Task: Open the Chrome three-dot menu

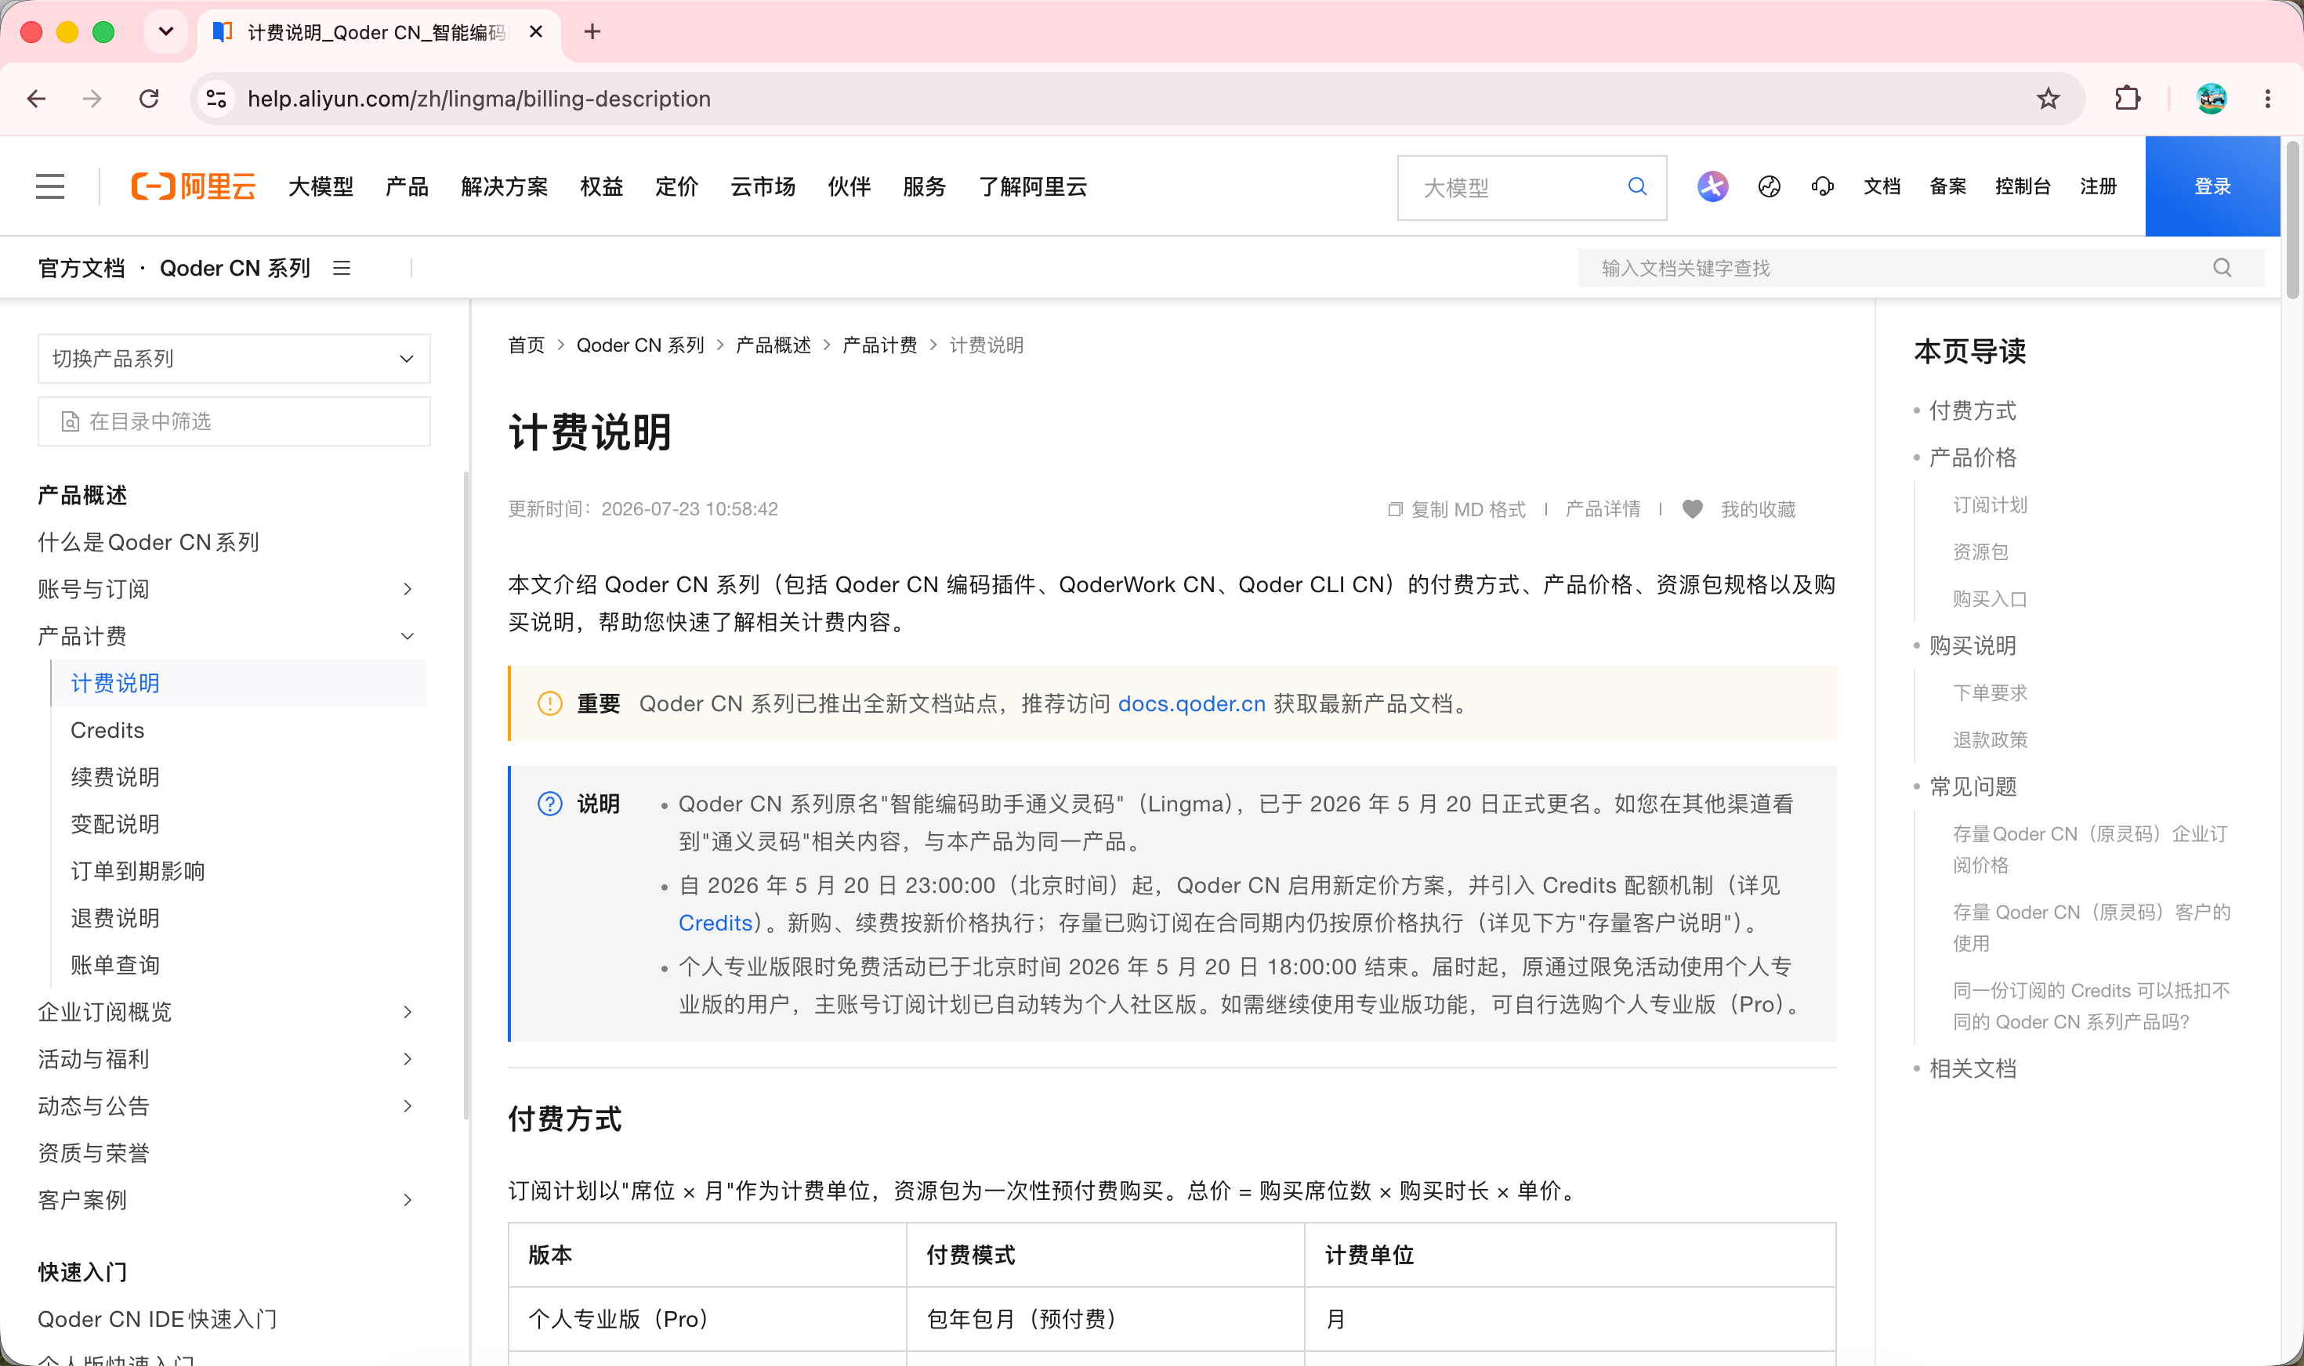Action: pyautogui.click(x=2267, y=99)
